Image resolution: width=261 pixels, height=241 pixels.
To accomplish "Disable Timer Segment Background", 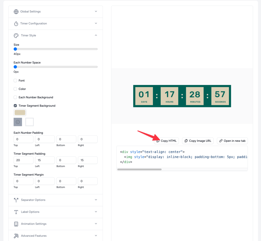I will (x=15, y=105).
